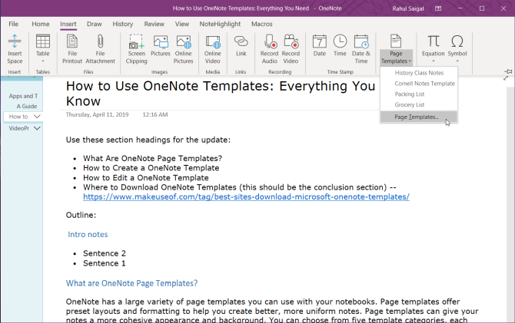515x323 pixels.
Task: Insert the Time stamp
Action: (340, 46)
